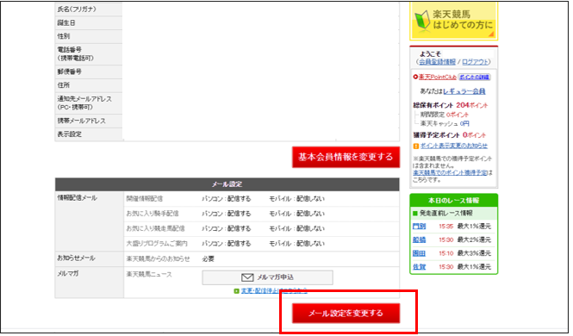573x336 pixels.
Task: Click the 楽天キャッシュ 0円 text
Action: tap(445, 124)
